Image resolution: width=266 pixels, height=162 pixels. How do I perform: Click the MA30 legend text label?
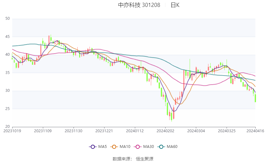149,147
